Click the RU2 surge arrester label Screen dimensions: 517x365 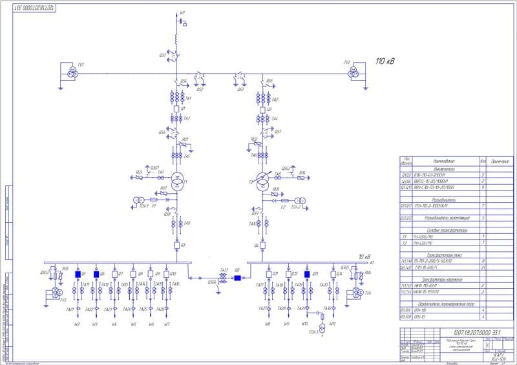coord(254,140)
